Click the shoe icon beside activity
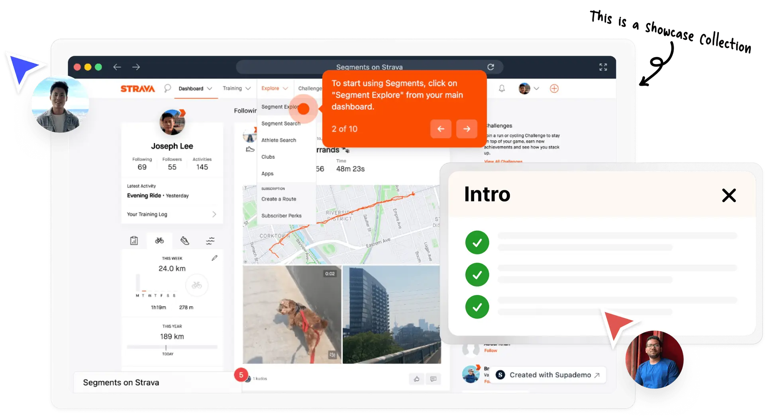This screenshot has width=765, height=416. [250, 150]
